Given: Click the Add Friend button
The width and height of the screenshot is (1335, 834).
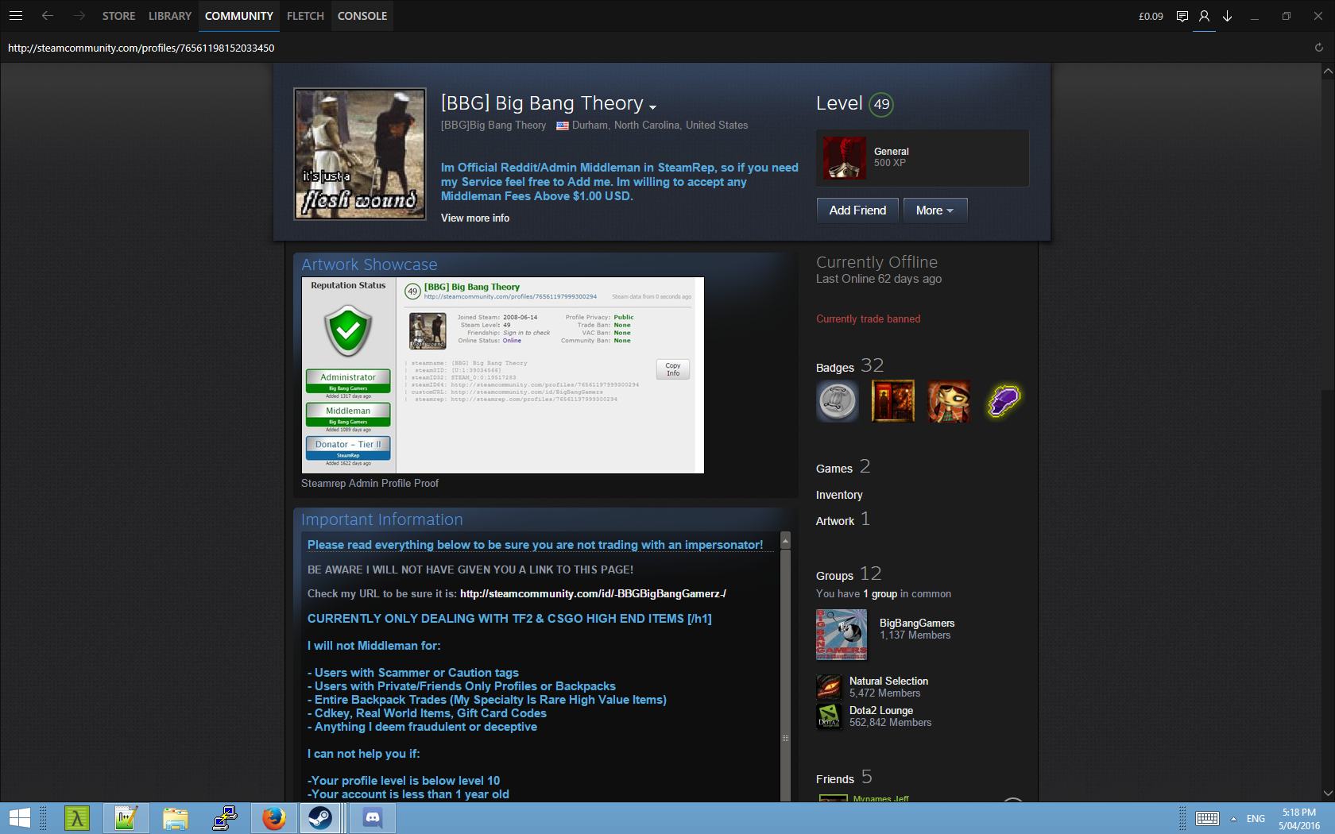Looking at the screenshot, I should (x=857, y=210).
